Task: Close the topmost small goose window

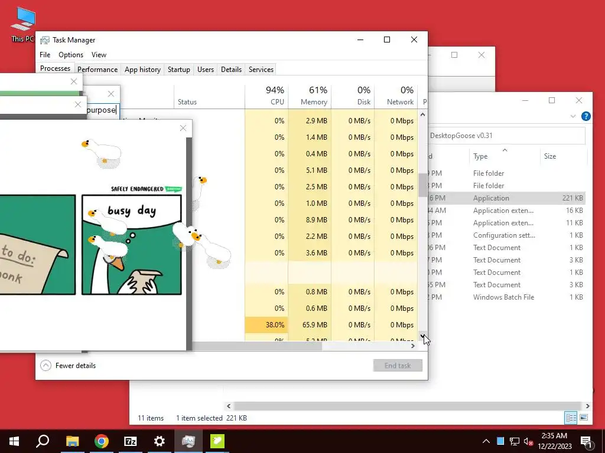Action: [x=74, y=81]
